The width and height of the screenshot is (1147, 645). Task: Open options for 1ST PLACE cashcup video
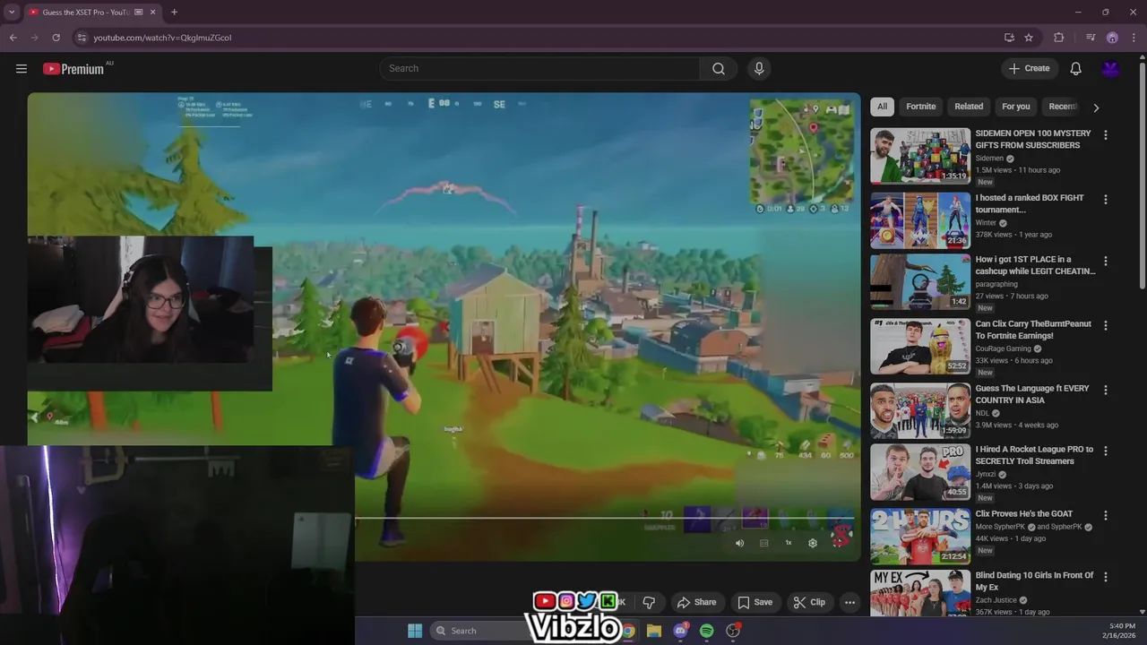coord(1106,261)
